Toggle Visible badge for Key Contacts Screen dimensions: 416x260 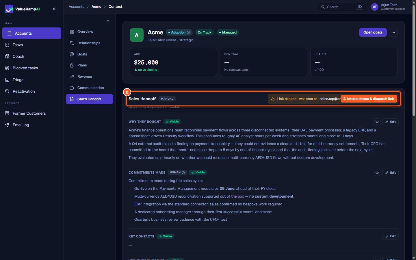click(165, 236)
